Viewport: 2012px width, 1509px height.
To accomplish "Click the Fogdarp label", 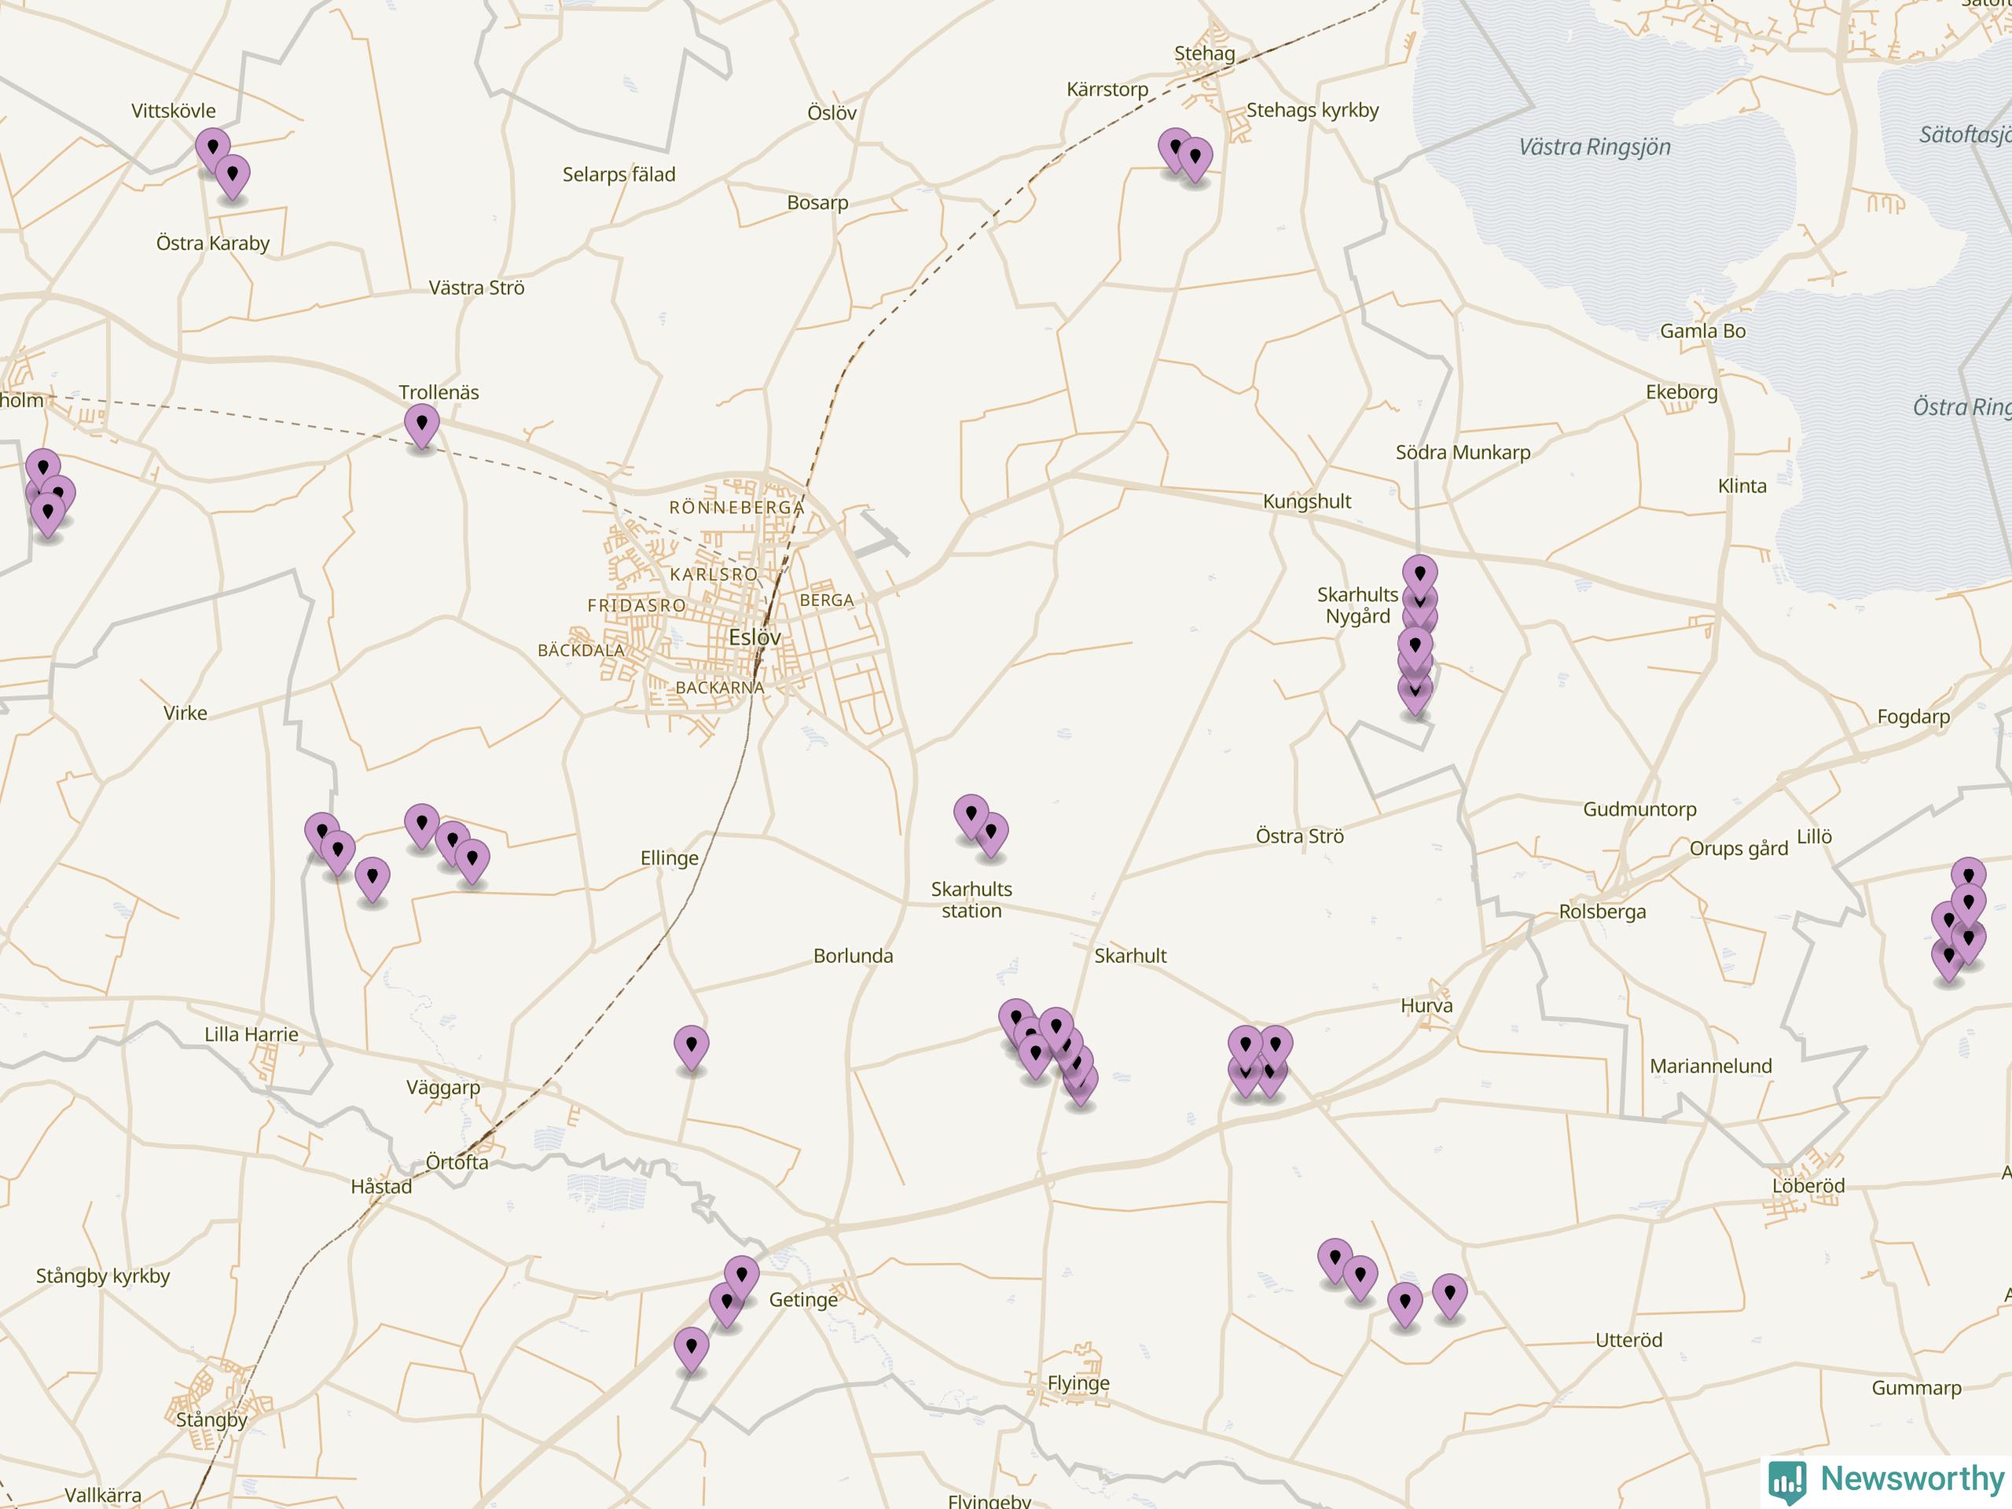I will [x=1914, y=718].
